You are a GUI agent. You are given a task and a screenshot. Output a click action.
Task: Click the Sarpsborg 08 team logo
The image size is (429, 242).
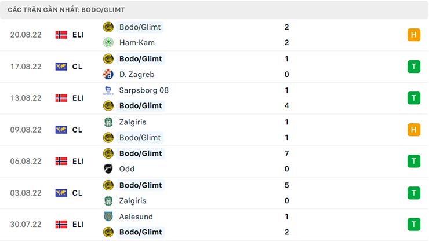pos(108,90)
